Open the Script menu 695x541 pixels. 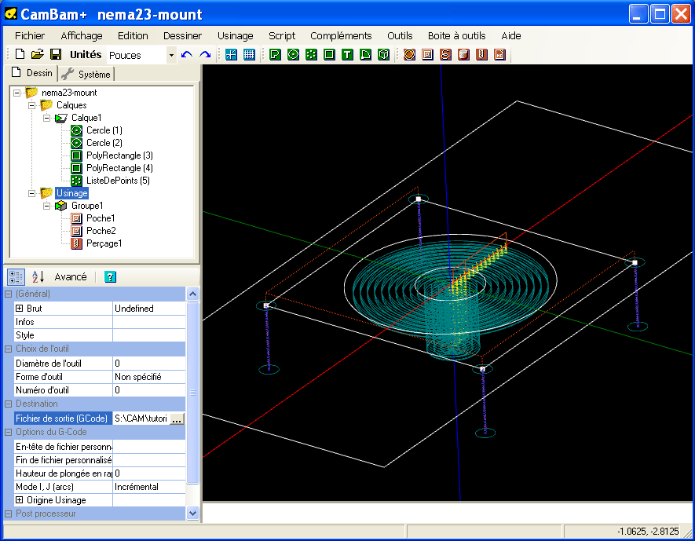point(282,36)
